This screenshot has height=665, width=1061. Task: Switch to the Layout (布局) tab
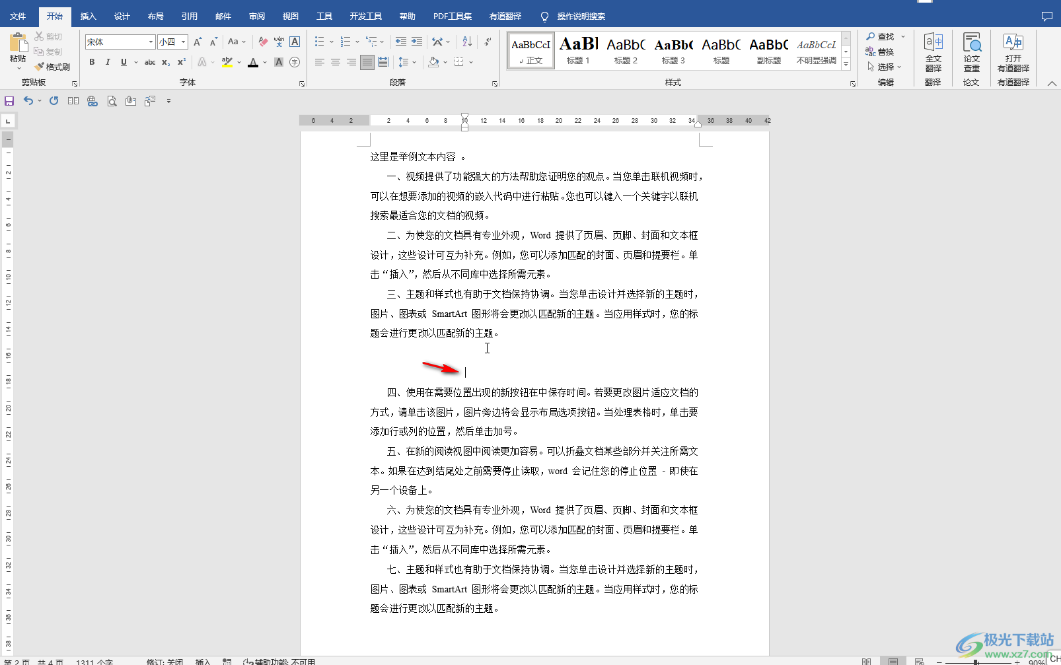[x=155, y=16]
